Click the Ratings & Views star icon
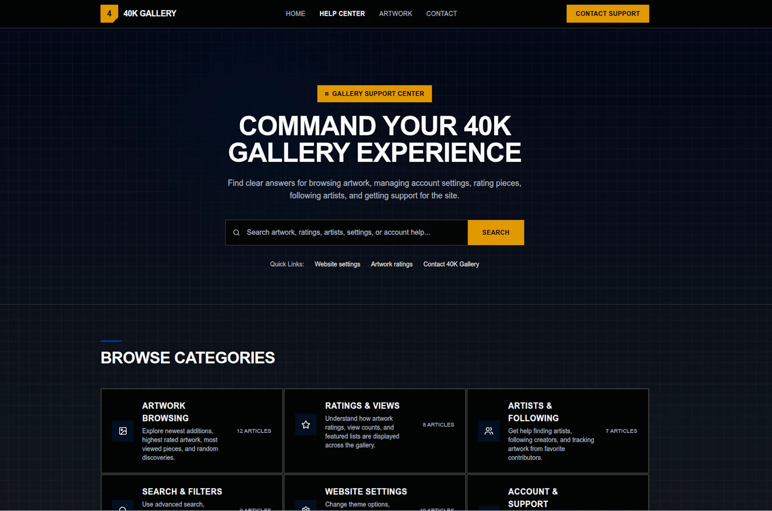The height and width of the screenshot is (511, 772). pos(306,425)
